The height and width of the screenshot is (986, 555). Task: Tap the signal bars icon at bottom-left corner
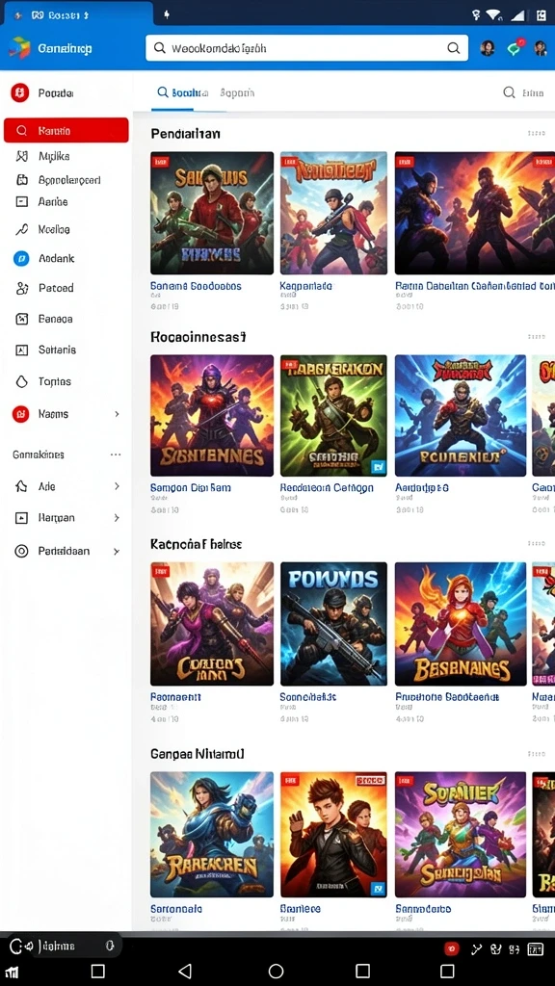tap(13, 973)
